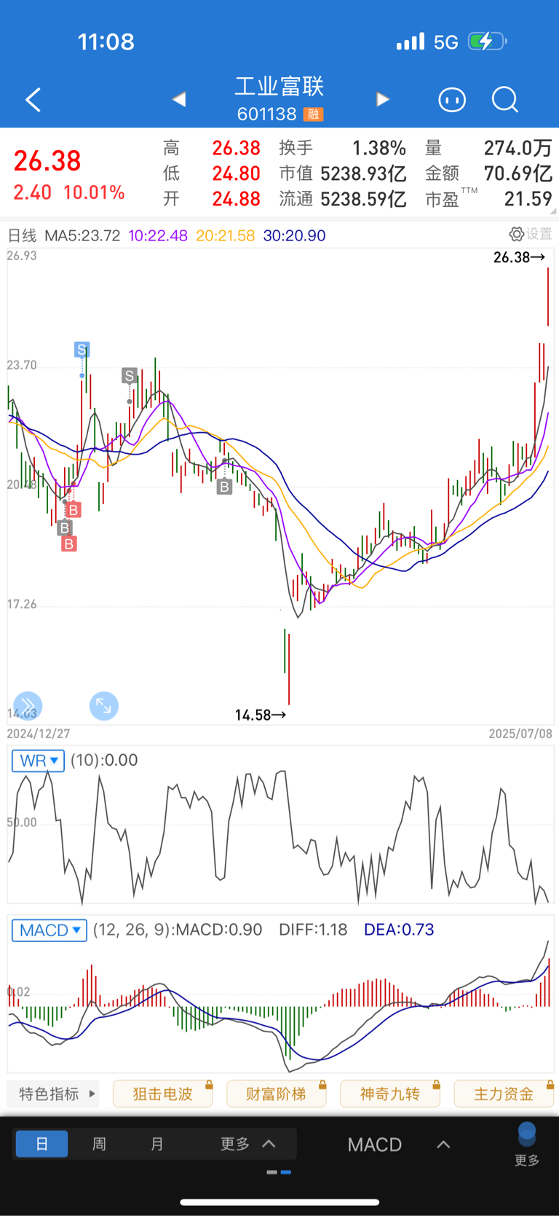
Task: Open MACD indicator dropdown in subchart
Action: [49, 930]
